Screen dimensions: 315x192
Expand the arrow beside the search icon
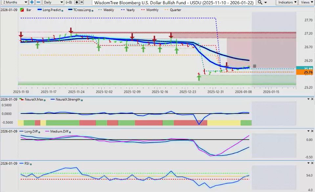265,2
